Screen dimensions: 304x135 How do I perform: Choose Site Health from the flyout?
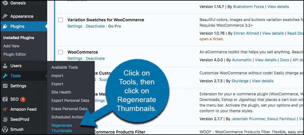61,92
